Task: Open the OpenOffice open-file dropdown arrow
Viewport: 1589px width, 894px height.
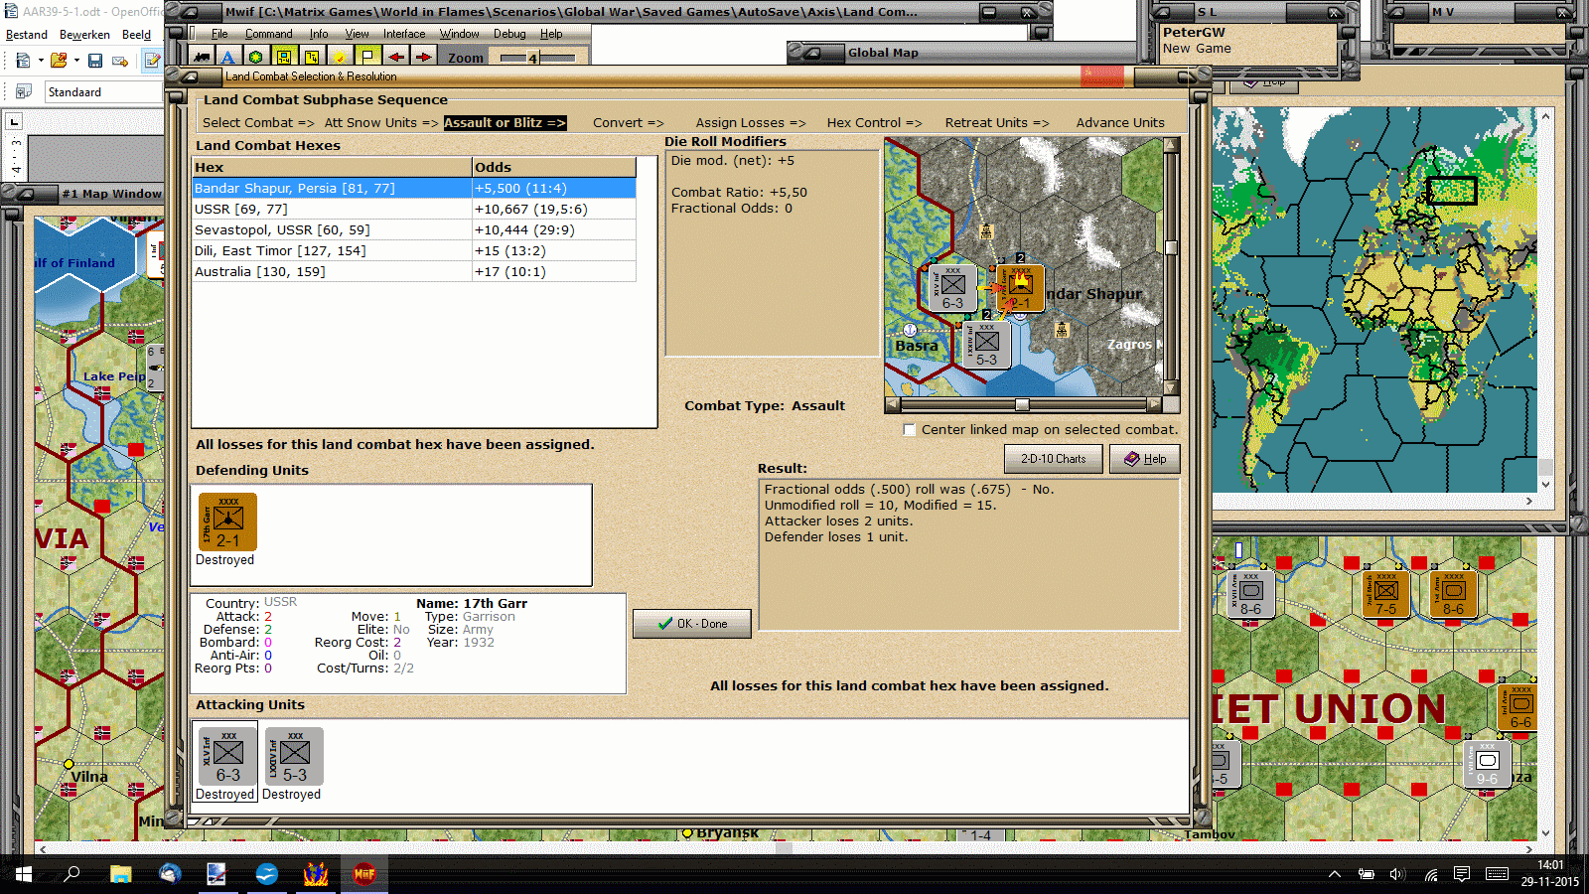Action: tap(76, 62)
